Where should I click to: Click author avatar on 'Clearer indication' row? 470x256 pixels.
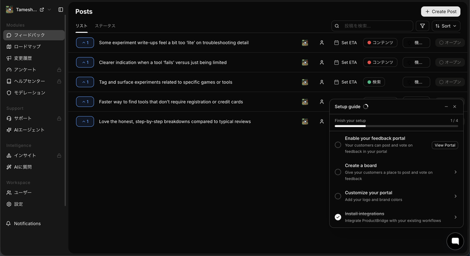coord(305,62)
